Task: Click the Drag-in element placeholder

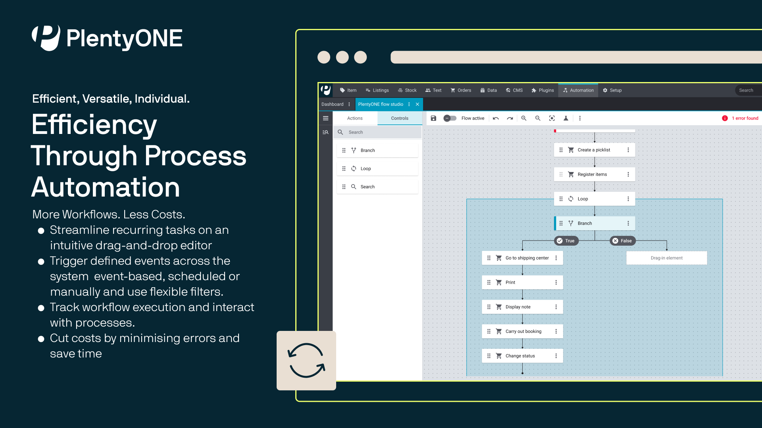Action: point(666,258)
